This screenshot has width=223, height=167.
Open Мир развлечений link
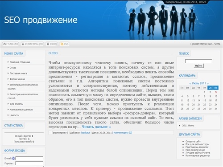pyautogui.click(x=195, y=150)
